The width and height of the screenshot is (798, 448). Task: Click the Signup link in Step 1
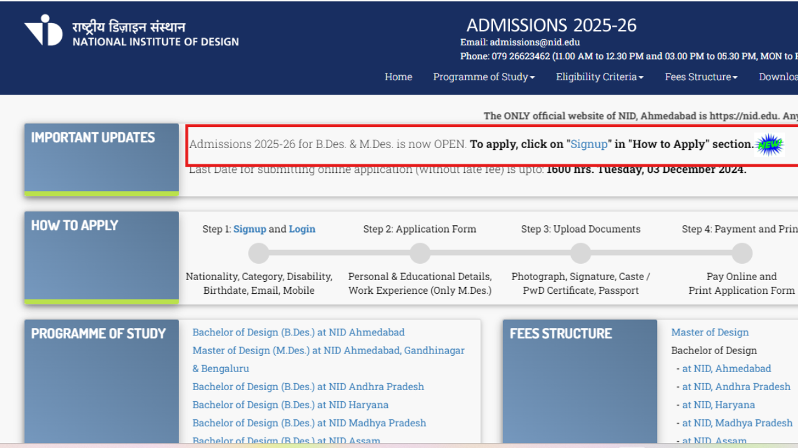click(249, 229)
